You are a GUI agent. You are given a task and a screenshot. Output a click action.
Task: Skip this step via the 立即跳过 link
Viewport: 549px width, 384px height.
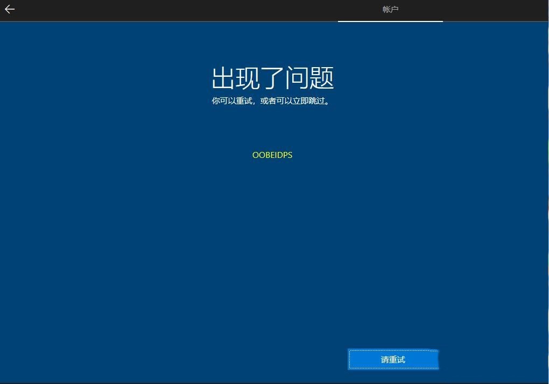click(309, 101)
